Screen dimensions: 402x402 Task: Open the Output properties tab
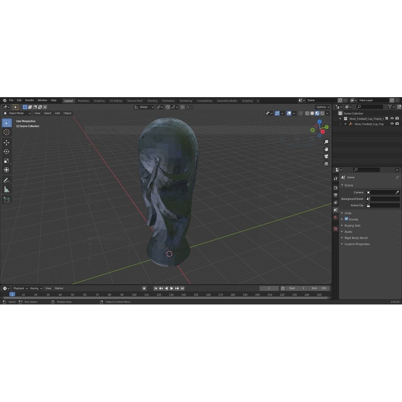pyautogui.click(x=336, y=195)
